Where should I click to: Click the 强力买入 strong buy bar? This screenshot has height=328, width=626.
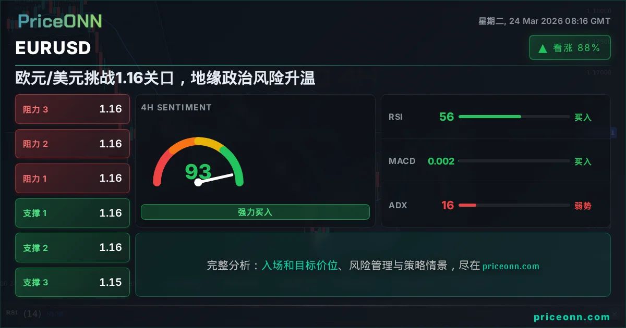255,212
